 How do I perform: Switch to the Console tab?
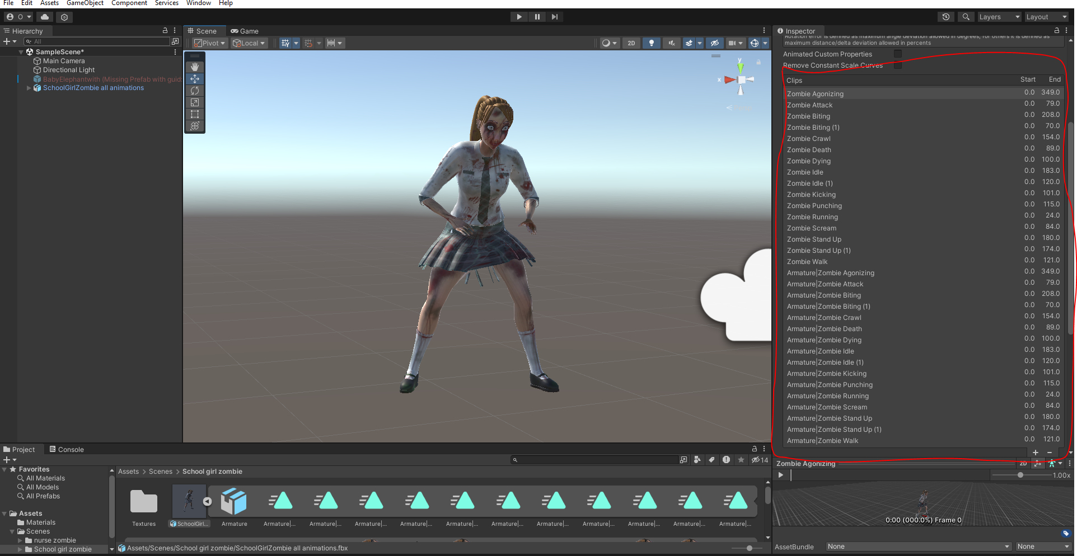pos(67,449)
